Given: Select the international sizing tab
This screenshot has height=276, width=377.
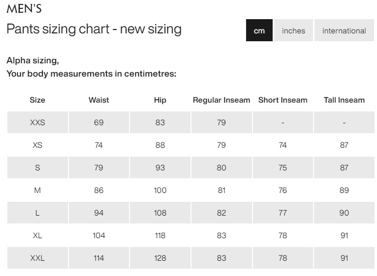Looking at the screenshot, I should click(x=344, y=30).
